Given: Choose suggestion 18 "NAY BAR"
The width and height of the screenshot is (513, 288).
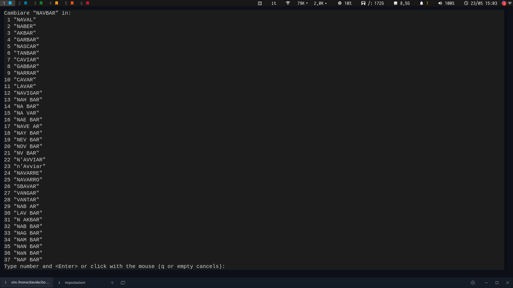Looking at the screenshot, I should pyautogui.click(x=23, y=133).
